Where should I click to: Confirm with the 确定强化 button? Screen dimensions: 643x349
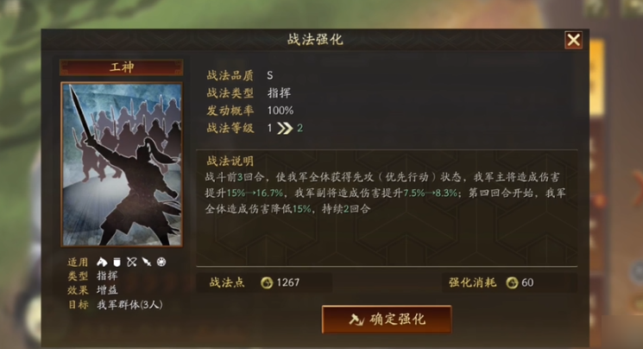tap(387, 319)
